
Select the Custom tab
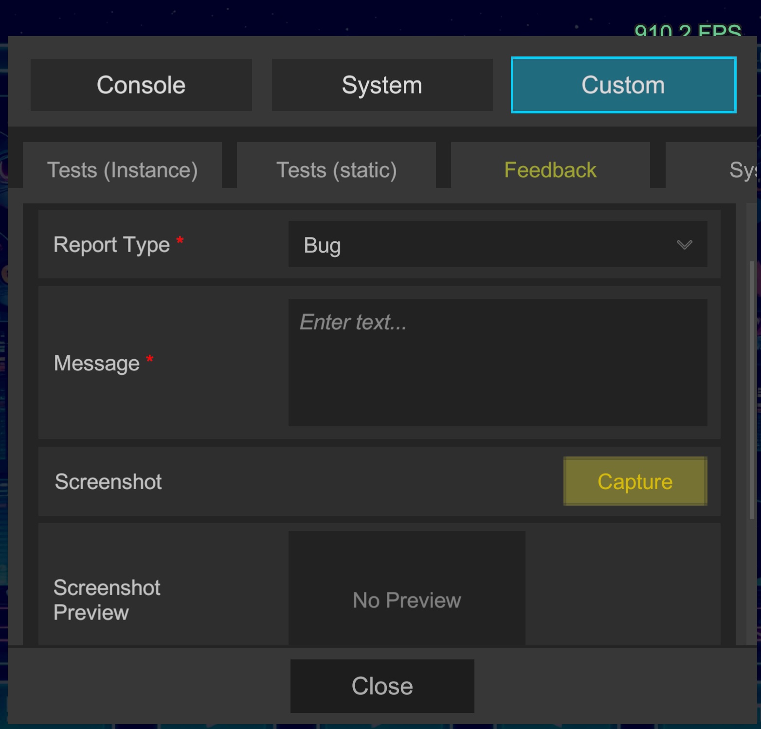623,85
